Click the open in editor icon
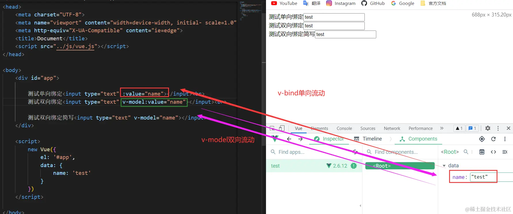Viewport: 513px width, 214px height. pos(505,152)
